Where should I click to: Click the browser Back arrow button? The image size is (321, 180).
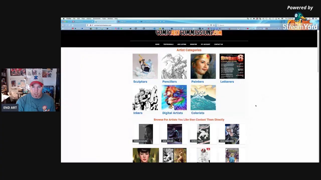pyautogui.click(x=63, y=25)
